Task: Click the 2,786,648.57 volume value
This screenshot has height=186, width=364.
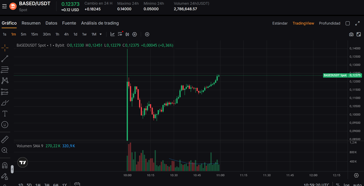Action: (185, 9)
